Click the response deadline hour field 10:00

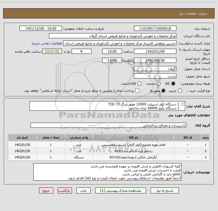click(x=112, y=51)
